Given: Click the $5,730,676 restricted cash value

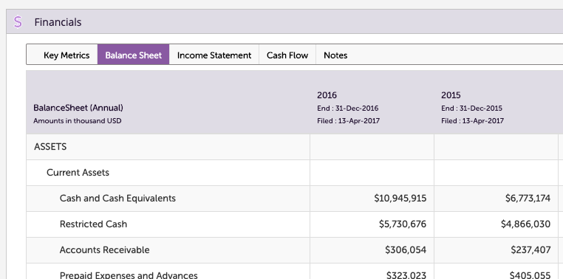Looking at the screenshot, I should [403, 224].
